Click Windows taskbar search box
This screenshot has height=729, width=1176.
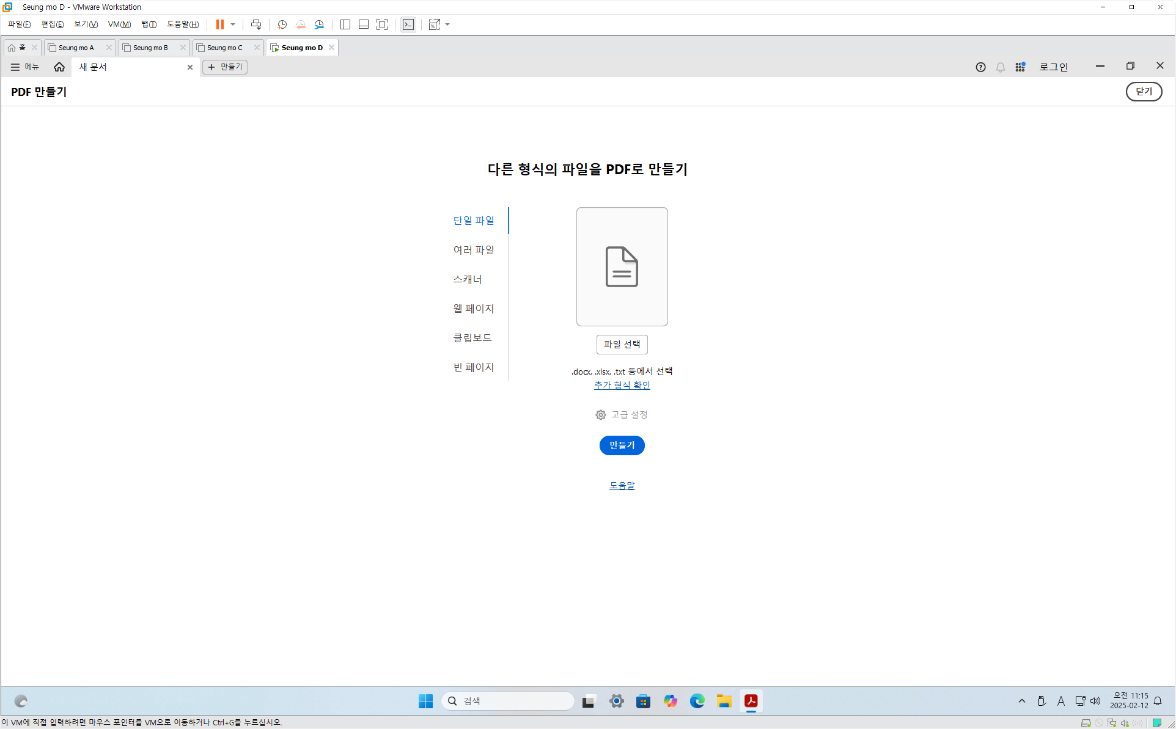(x=507, y=701)
